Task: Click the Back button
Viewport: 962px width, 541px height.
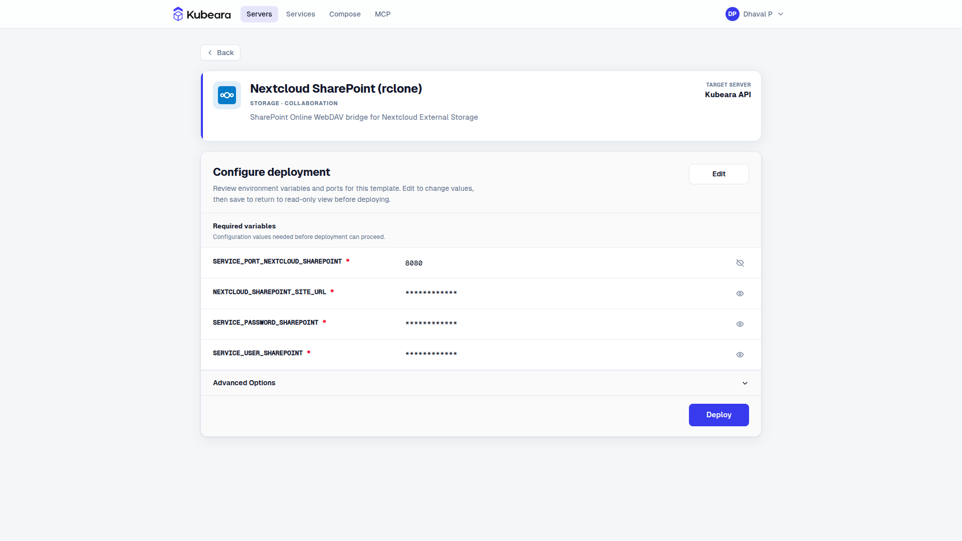Action: [x=220, y=53]
